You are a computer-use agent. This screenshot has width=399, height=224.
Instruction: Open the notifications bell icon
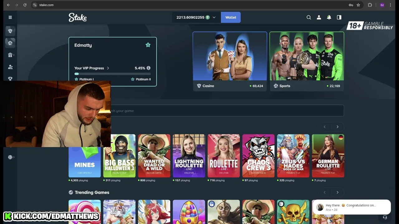pos(329,17)
